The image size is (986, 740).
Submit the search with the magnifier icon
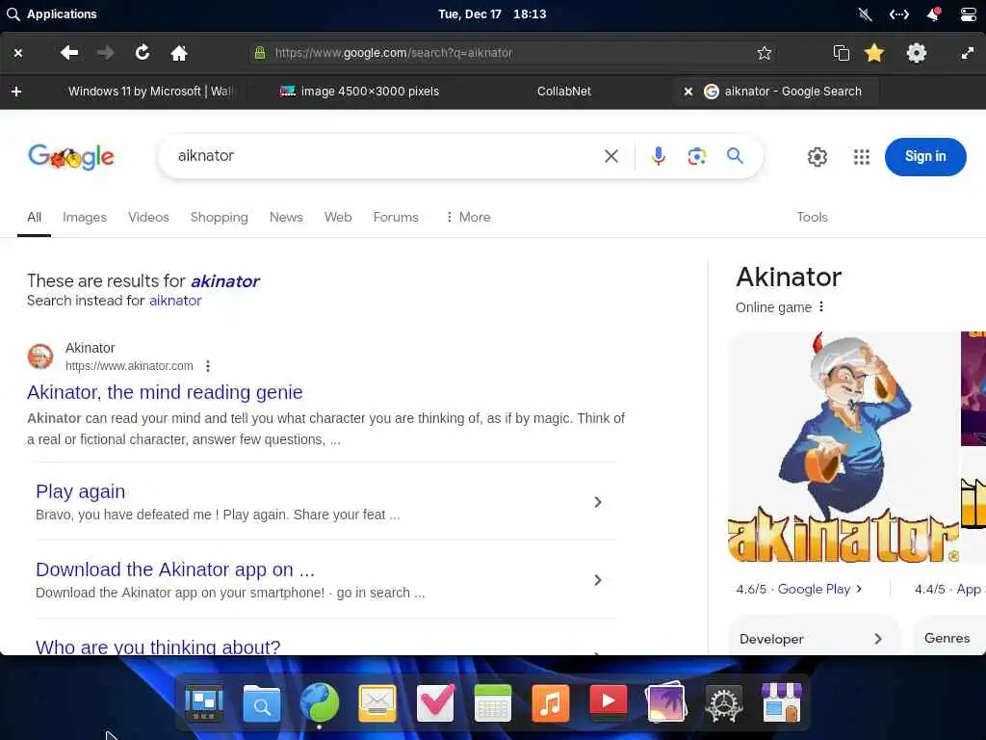click(735, 155)
